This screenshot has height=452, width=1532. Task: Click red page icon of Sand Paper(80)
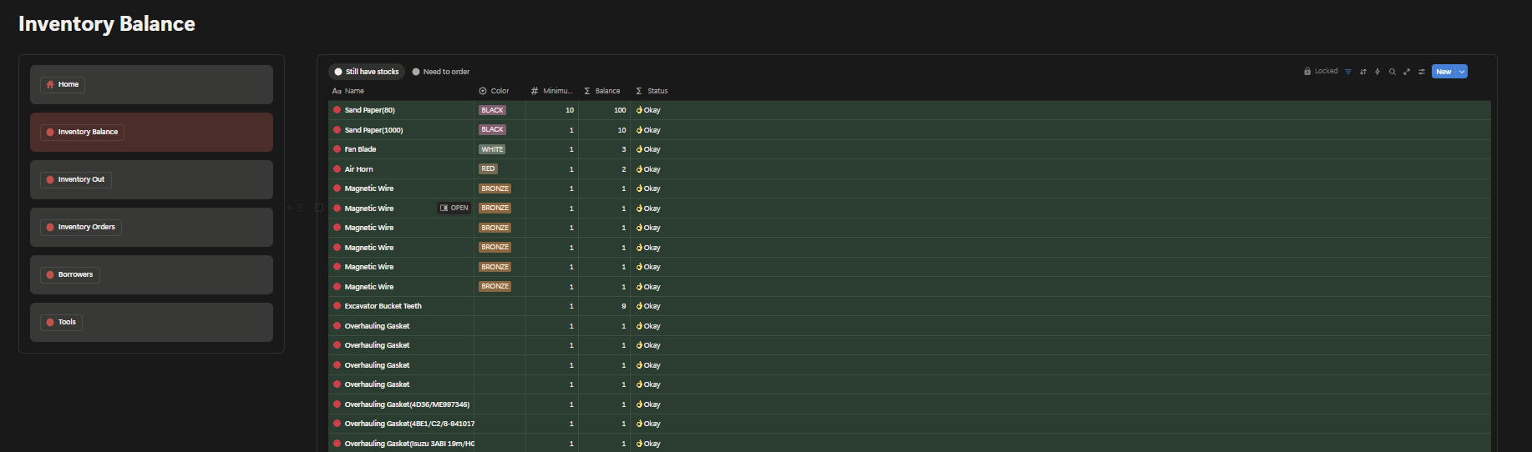tap(337, 110)
